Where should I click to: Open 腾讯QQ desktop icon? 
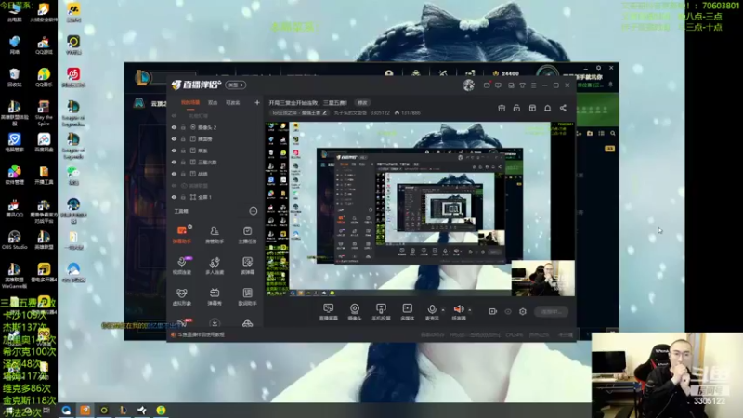click(14, 207)
